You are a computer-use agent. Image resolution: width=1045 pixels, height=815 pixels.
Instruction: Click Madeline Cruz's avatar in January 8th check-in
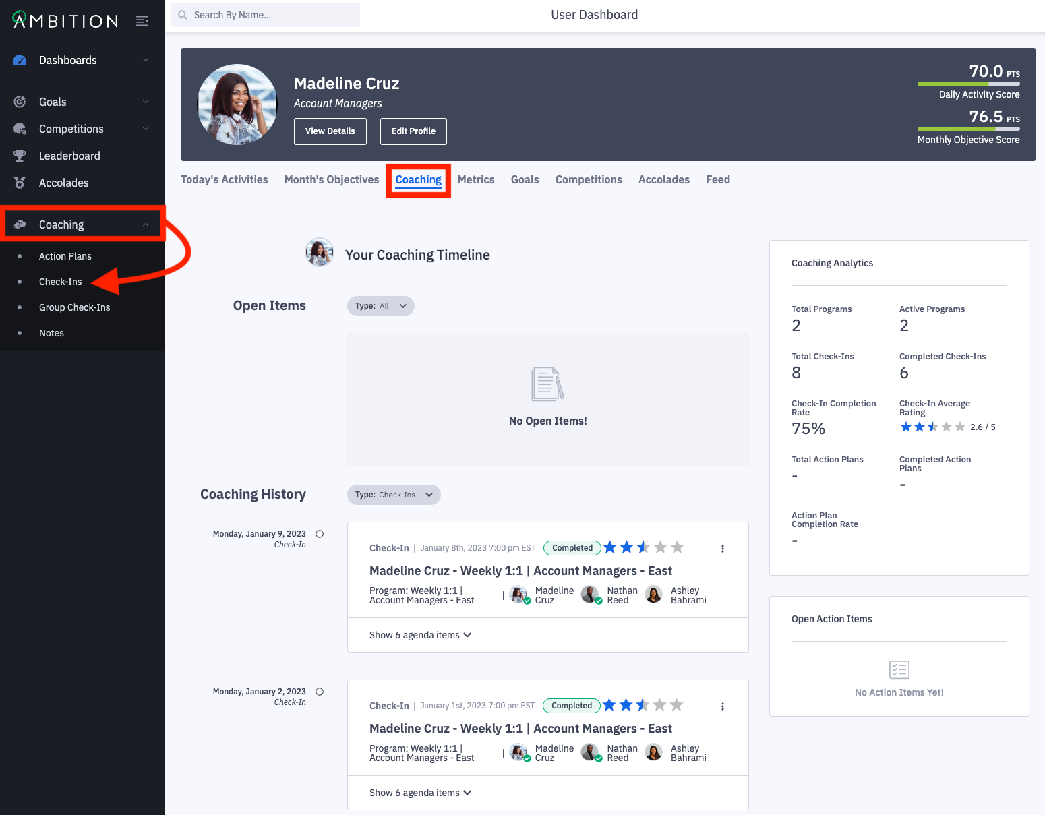[x=519, y=595]
